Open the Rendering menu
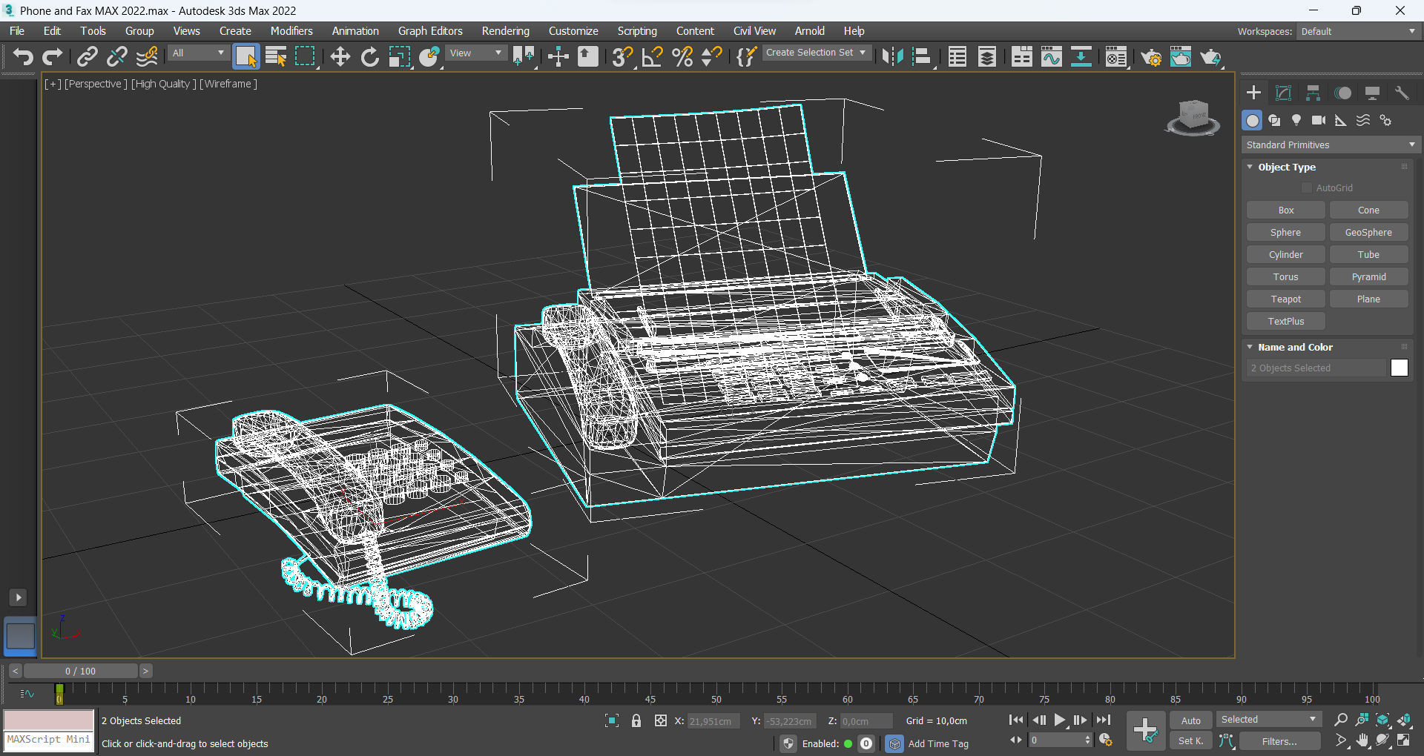The width and height of the screenshot is (1424, 756). click(505, 31)
